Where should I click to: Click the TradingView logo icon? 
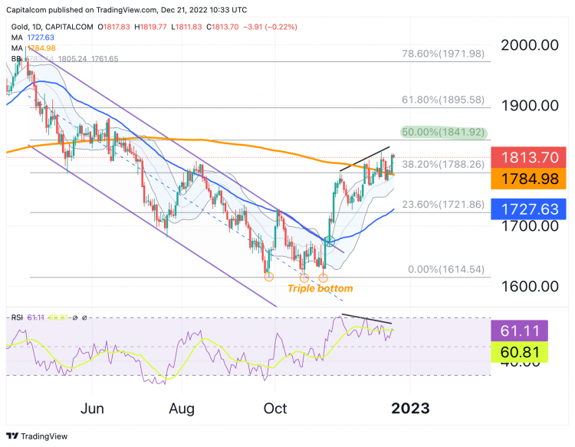click(x=12, y=436)
